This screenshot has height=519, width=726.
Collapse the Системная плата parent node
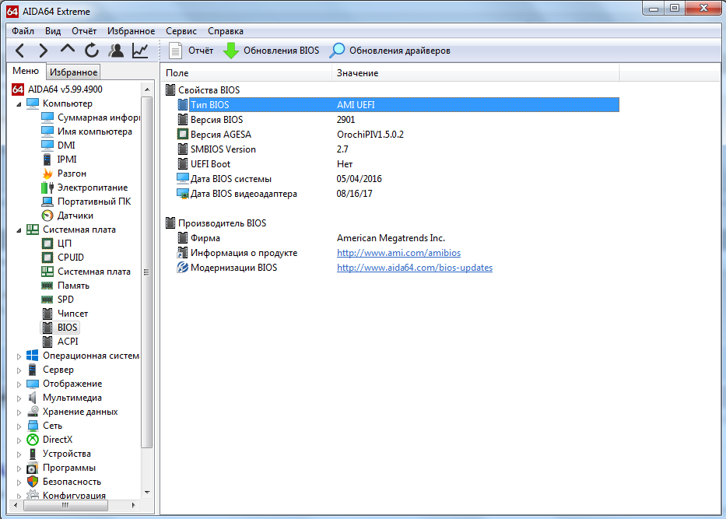tap(19, 230)
